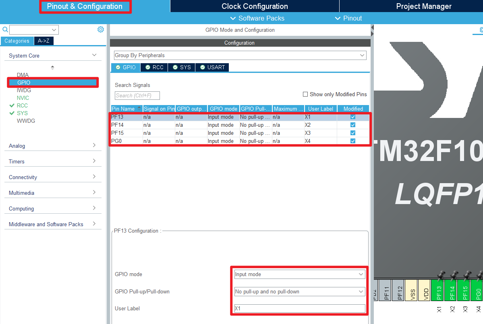Select IWDG in the System Core list
The image size is (483, 324).
[x=24, y=90]
